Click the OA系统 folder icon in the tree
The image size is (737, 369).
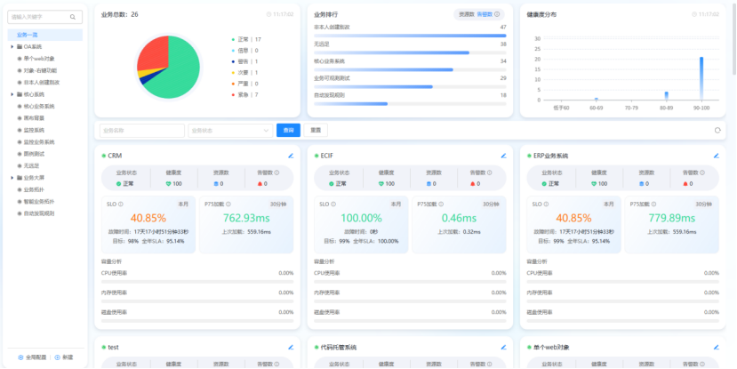[20, 46]
